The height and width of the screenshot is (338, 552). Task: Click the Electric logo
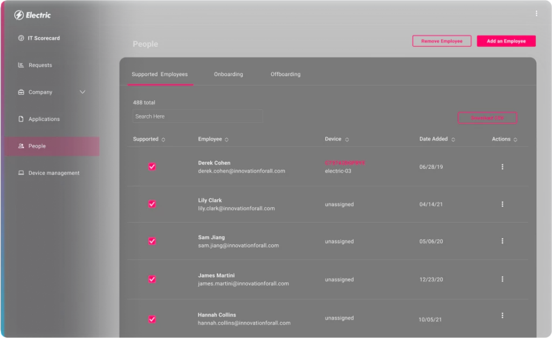(x=32, y=15)
